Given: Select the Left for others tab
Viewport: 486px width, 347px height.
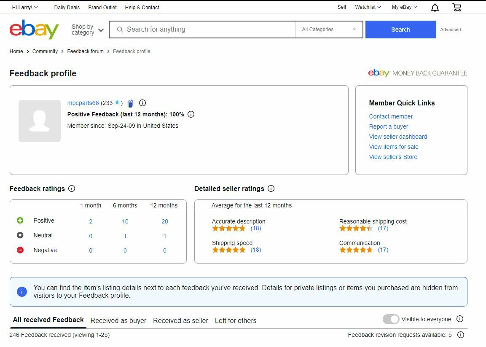Looking at the screenshot, I should (x=236, y=320).
